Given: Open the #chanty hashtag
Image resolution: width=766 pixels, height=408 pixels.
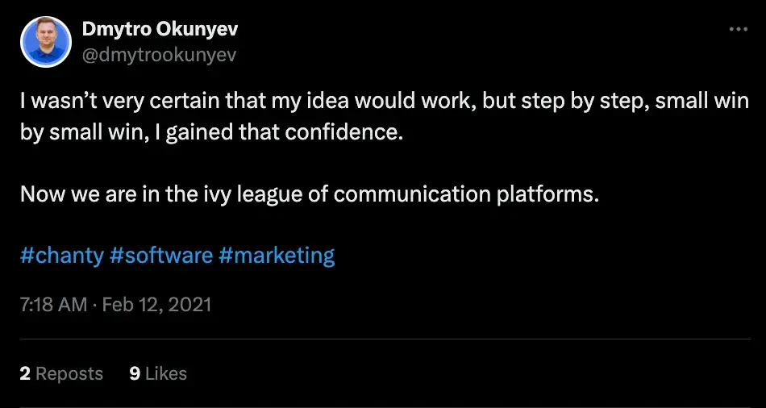Looking at the screenshot, I should [61, 256].
